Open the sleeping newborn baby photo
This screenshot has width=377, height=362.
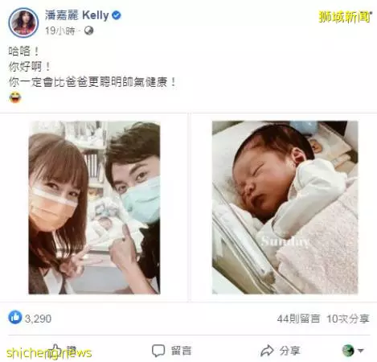(285, 208)
